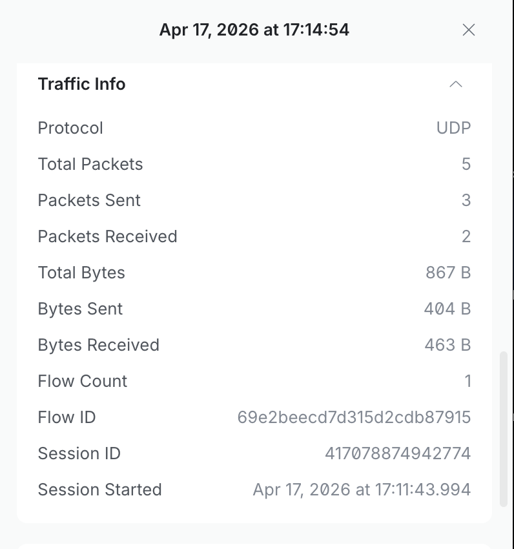Click the Session ID label
Screen dimensions: 514x549
79,453
